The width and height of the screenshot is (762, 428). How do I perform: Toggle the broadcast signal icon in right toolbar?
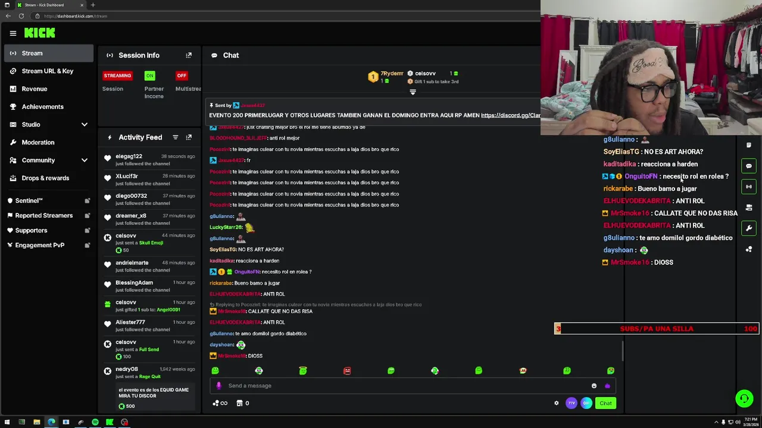click(749, 187)
